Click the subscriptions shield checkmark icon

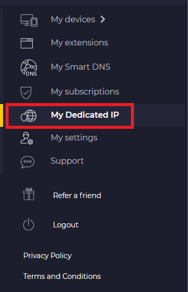click(x=26, y=92)
